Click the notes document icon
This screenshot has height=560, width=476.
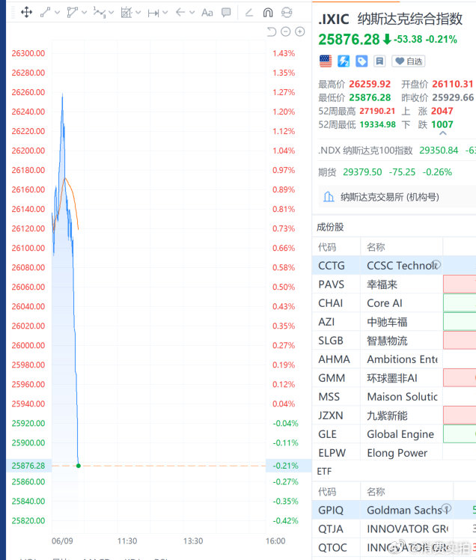pyautogui.click(x=379, y=61)
